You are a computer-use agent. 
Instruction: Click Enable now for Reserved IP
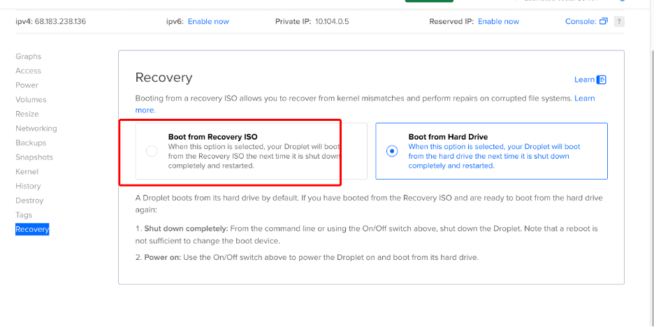(x=498, y=21)
